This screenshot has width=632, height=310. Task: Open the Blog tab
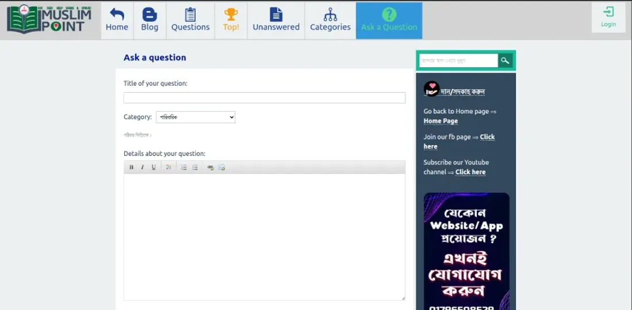pyautogui.click(x=149, y=20)
